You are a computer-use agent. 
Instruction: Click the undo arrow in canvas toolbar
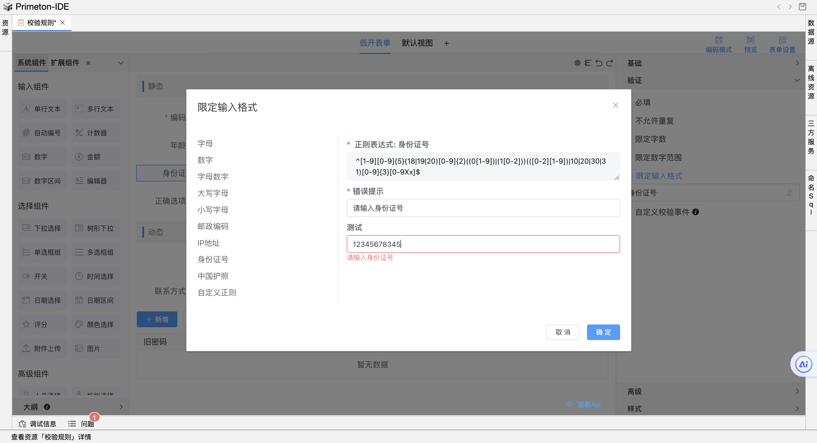[x=599, y=63]
